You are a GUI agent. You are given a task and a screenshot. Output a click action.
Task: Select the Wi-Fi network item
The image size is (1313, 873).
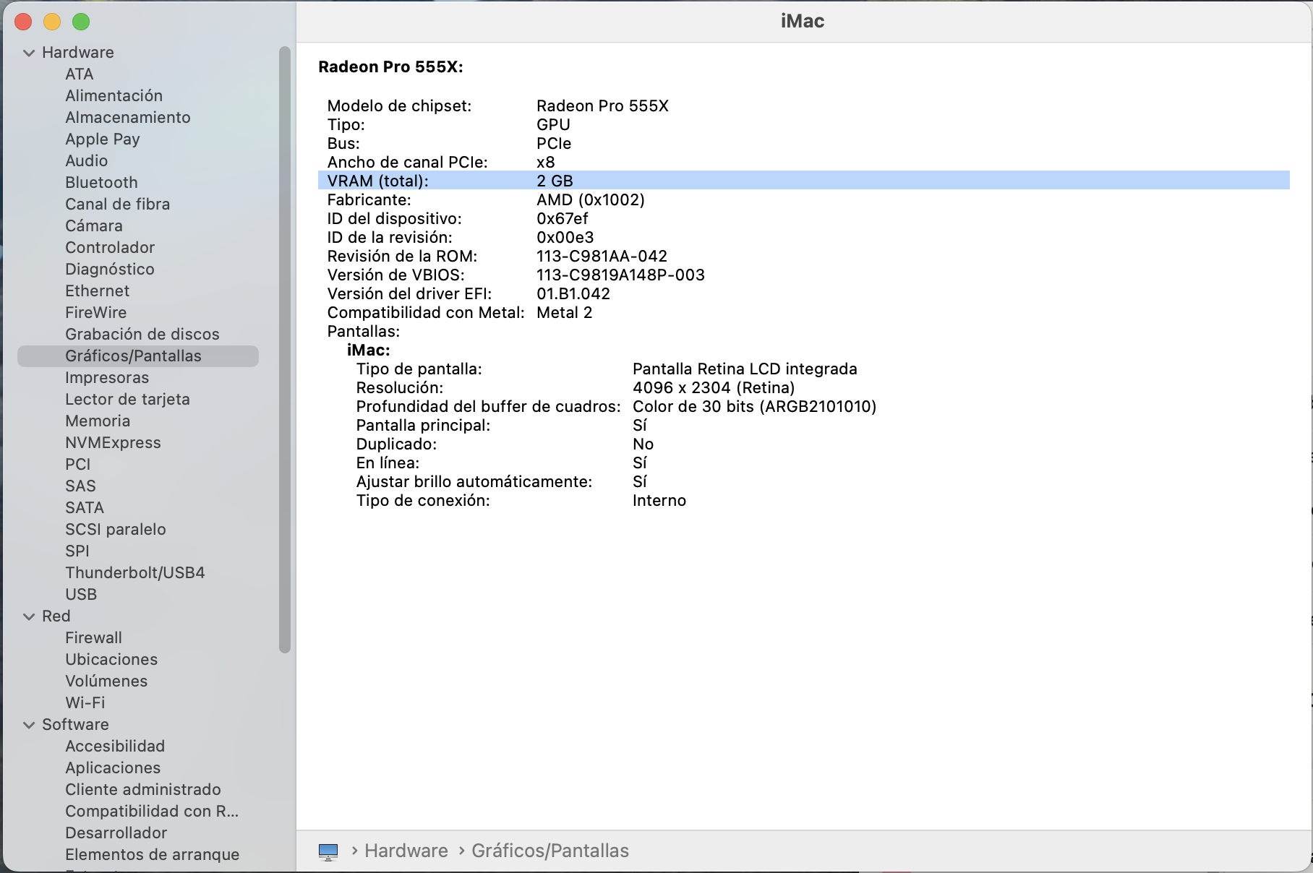coord(85,702)
